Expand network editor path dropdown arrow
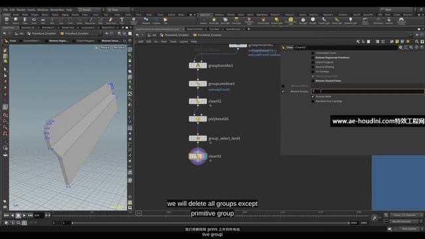This screenshot has height=239, width=425. tap(411, 35)
